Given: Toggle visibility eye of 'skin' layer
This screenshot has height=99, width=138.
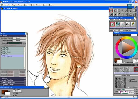Looking at the screenshot, I should tap(4, 54).
